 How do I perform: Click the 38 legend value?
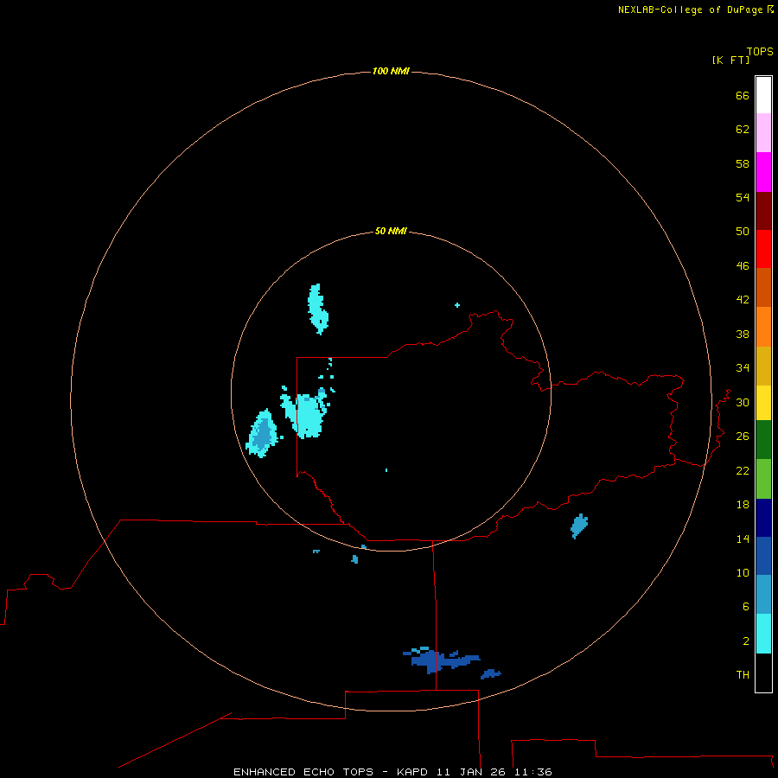[743, 334]
